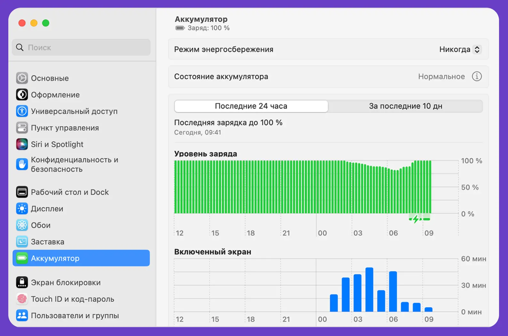Click the 0 мин axis label
This screenshot has height=336, width=508.
tap(471, 312)
